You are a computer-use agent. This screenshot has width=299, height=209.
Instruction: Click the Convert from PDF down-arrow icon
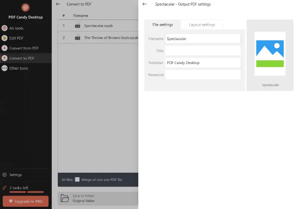(x=4, y=48)
